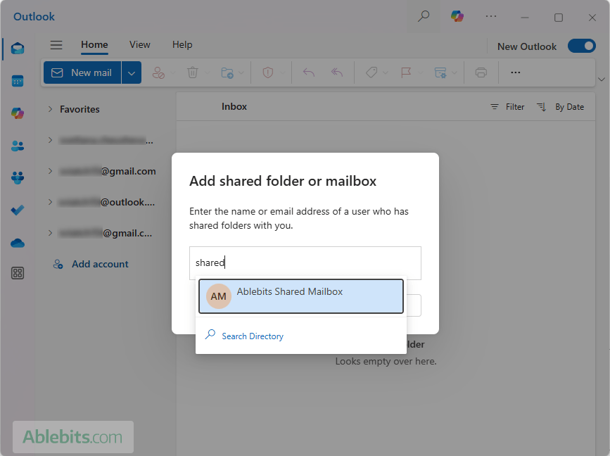Expand the account ending in @outlook....
The image size is (610, 456).
(50, 202)
